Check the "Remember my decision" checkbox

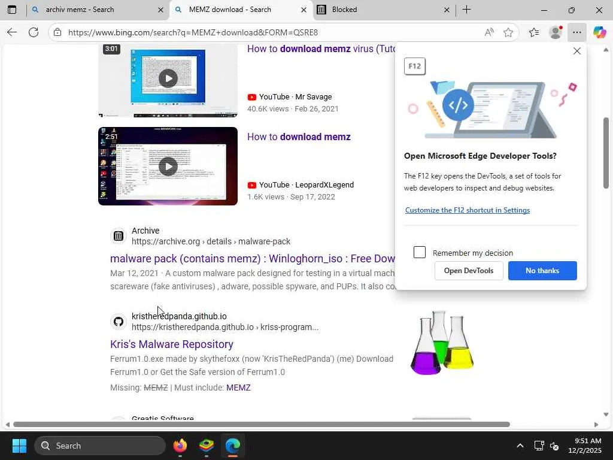point(420,252)
